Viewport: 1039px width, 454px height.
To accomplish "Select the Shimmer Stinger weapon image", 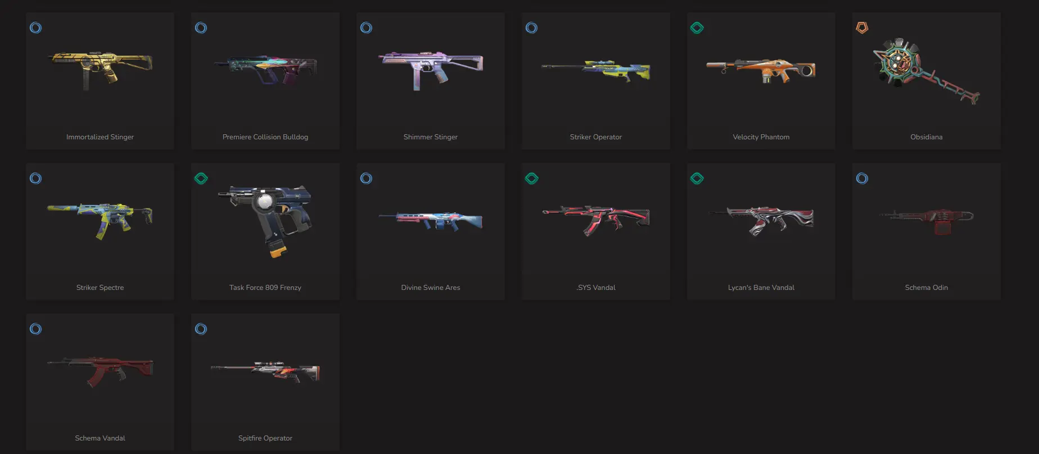I will click(431, 70).
